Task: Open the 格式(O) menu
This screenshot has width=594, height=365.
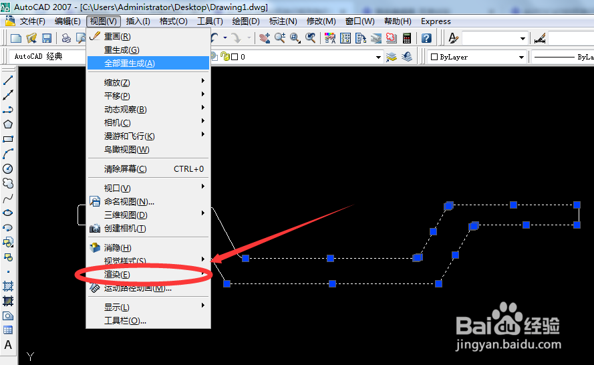Action: coord(174,21)
